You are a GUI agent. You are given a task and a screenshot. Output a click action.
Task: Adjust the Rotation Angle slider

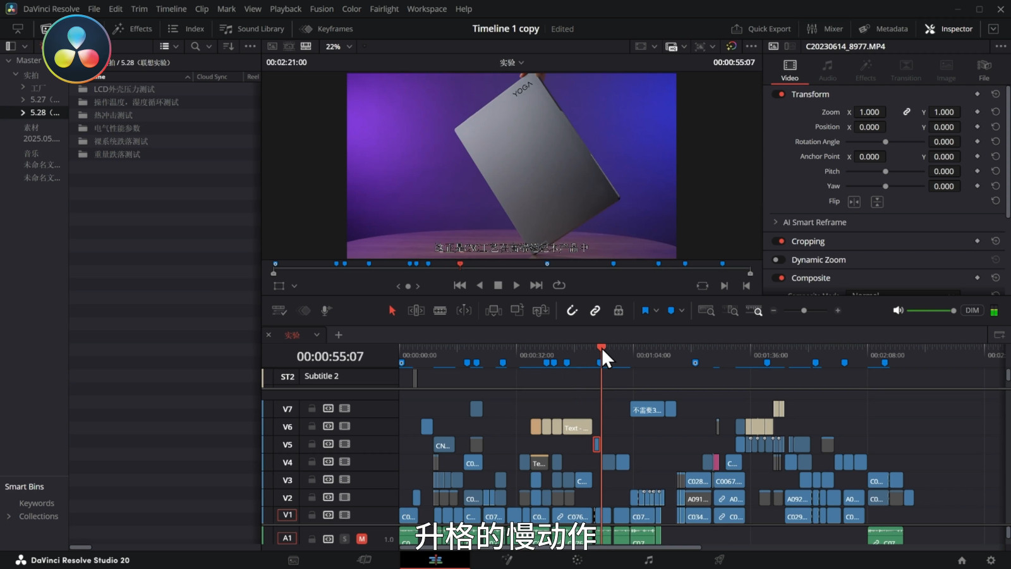pos(885,142)
